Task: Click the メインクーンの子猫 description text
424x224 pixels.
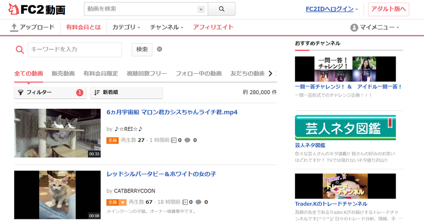Action: click(151, 211)
